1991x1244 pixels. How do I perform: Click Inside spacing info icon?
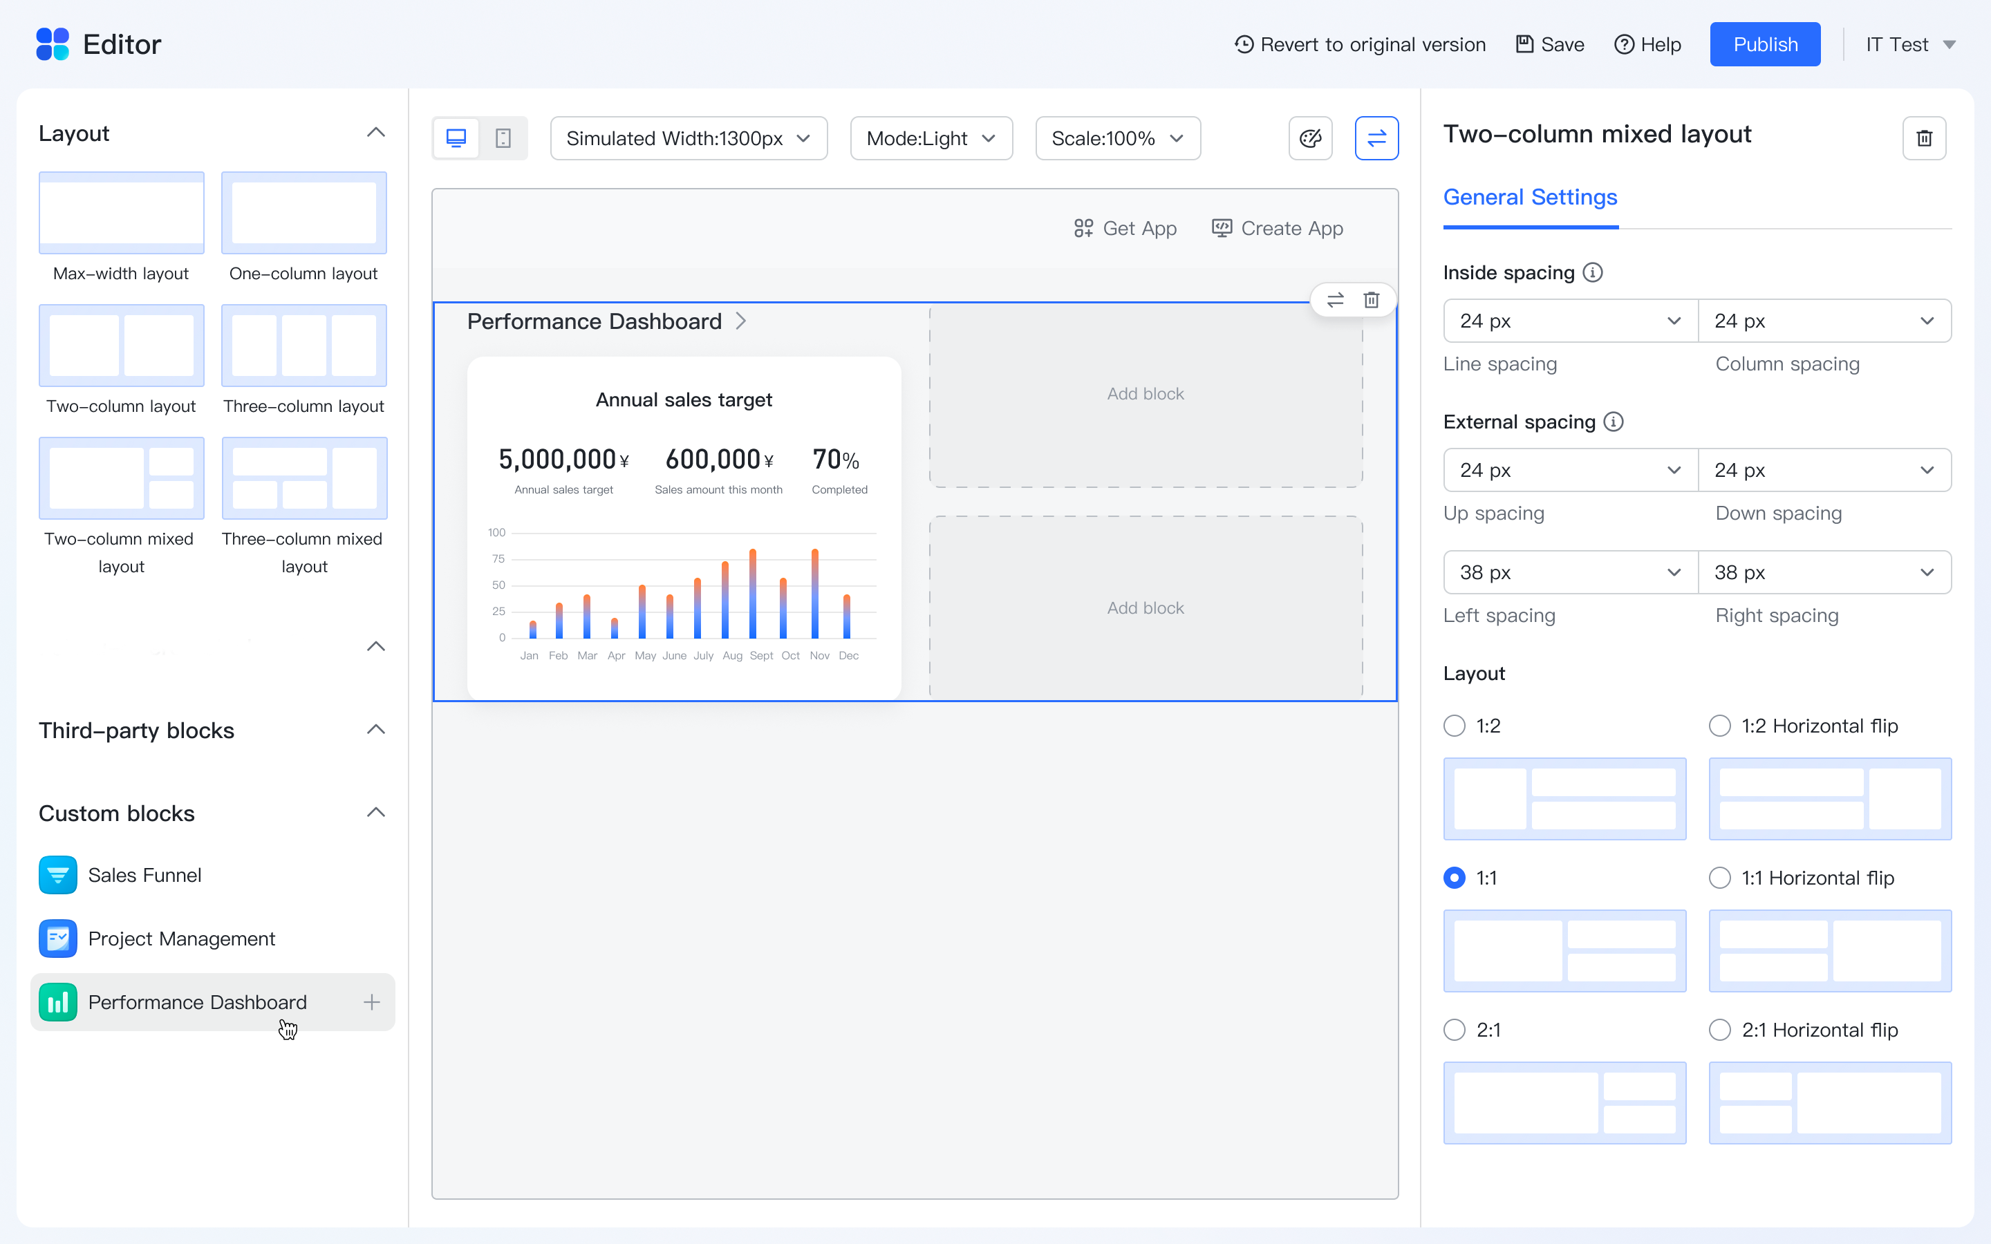point(1593,272)
